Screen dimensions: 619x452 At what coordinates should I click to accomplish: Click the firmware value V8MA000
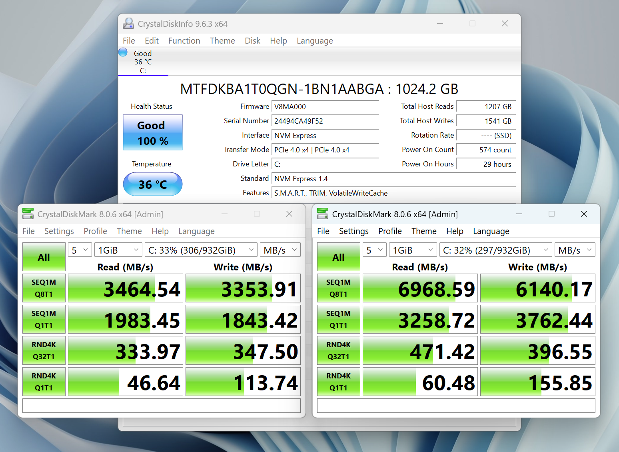[325, 106]
